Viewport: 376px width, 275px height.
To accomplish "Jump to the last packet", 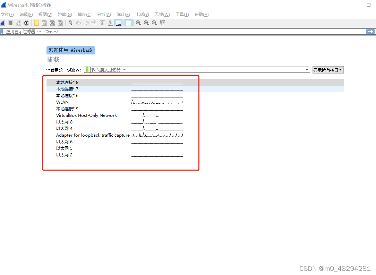I will pos(110,23).
